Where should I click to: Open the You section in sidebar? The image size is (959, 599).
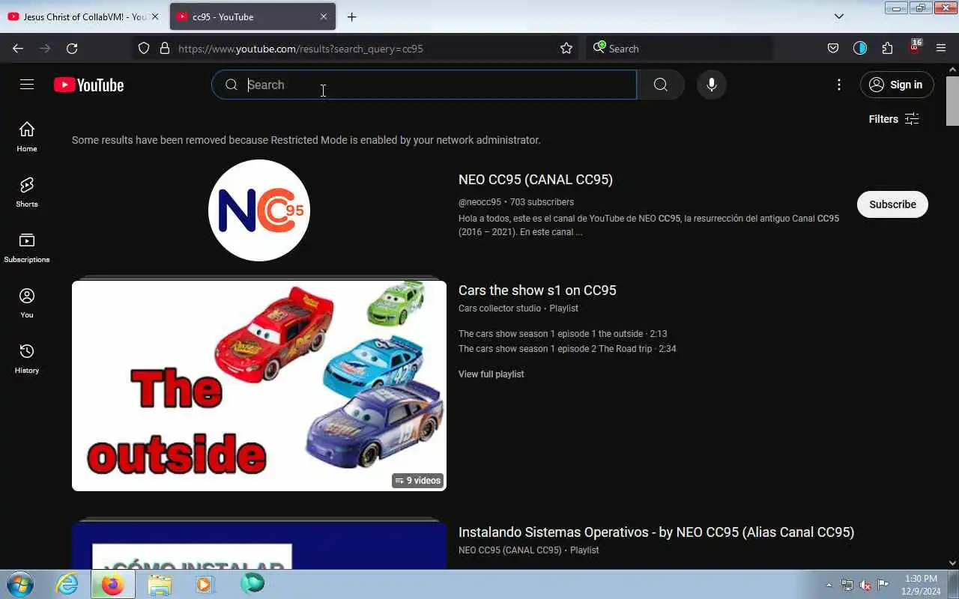tap(27, 303)
